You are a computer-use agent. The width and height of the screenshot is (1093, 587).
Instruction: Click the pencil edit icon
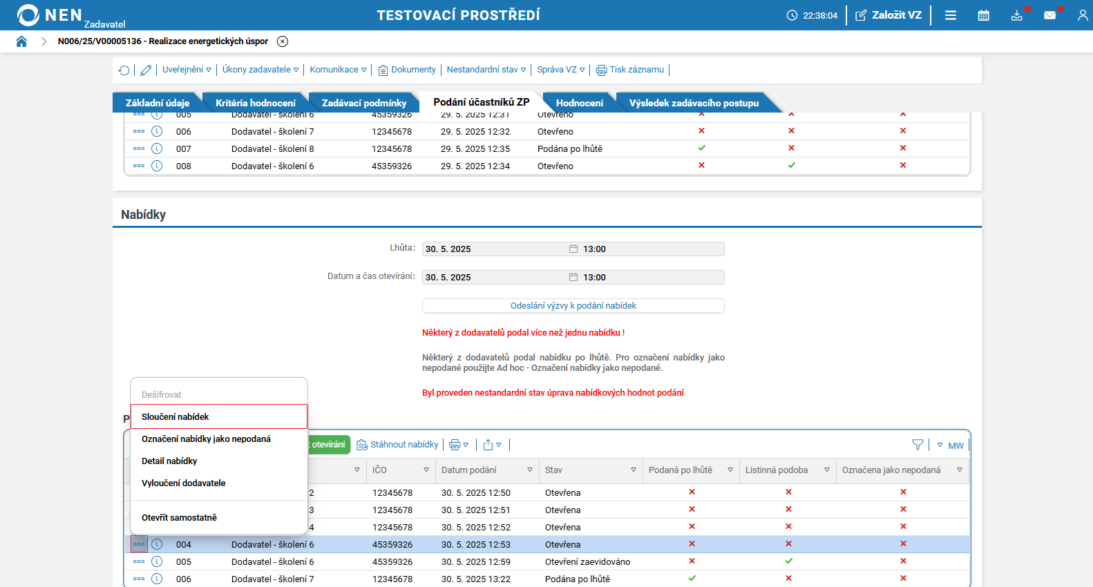(x=146, y=70)
